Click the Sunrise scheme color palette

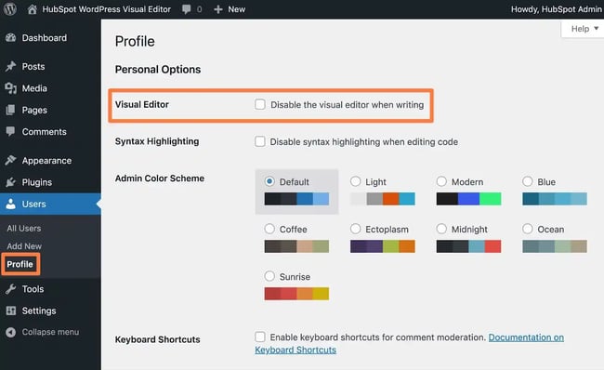296,294
